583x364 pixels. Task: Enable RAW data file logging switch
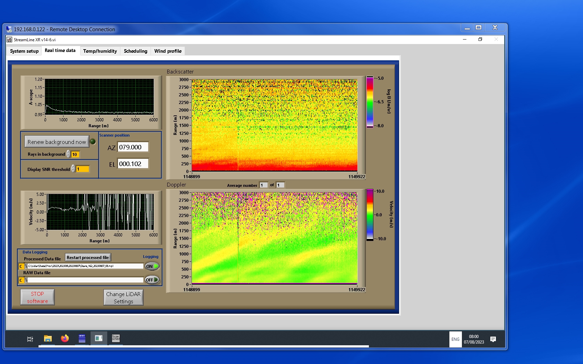[152, 280]
